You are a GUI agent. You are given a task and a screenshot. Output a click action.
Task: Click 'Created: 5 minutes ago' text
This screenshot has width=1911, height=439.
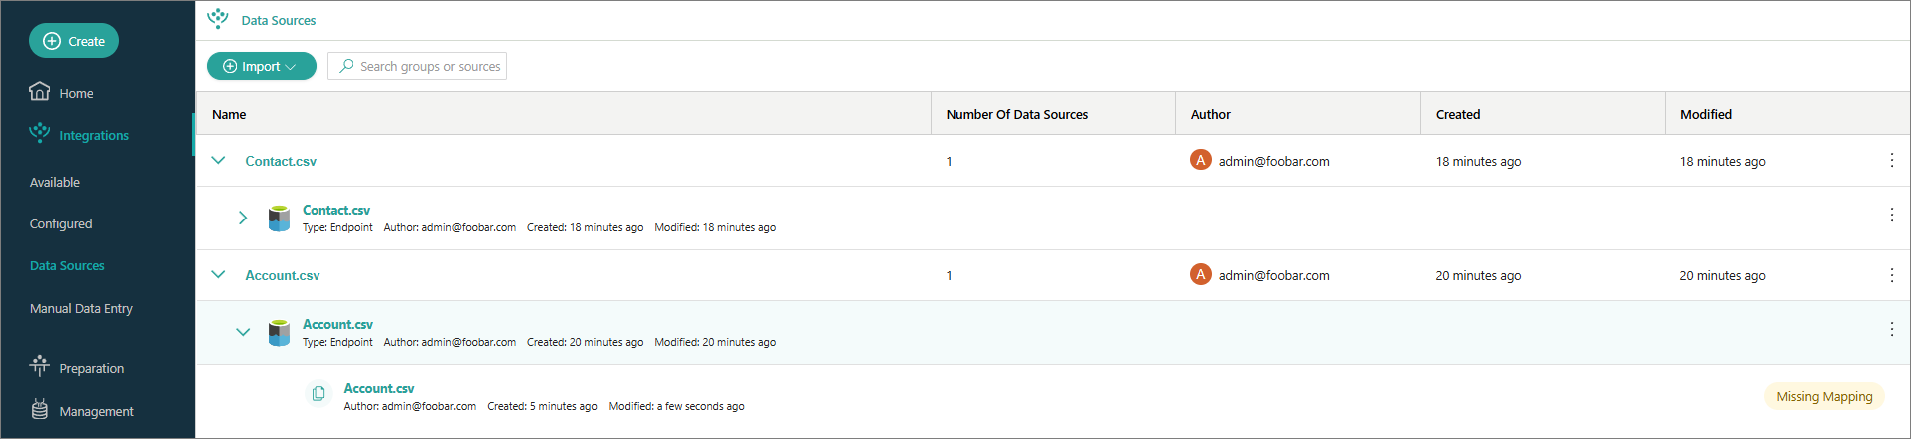tap(542, 406)
